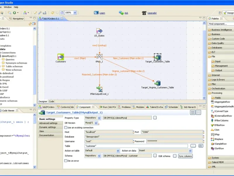This screenshot has height=176, width=234.
Task: Open the DB Version Mysql 5 dropdown
Action: [x=96, y=123]
